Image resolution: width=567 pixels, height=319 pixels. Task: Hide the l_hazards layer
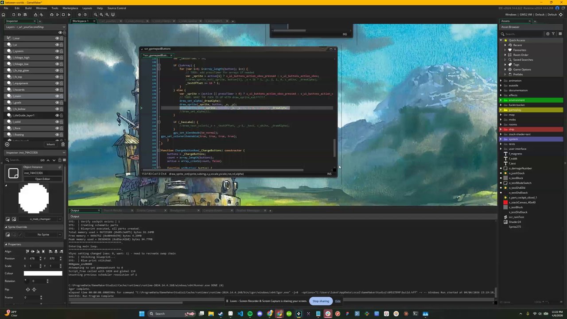pyautogui.click(x=57, y=89)
